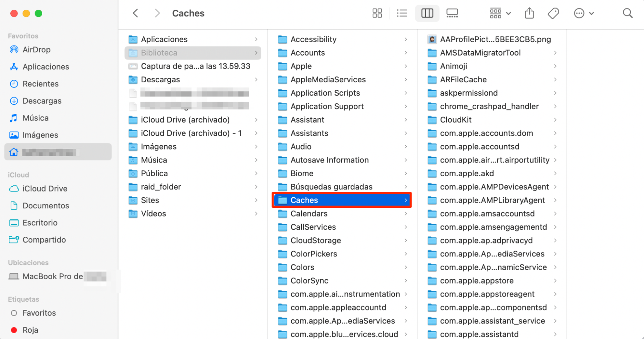This screenshot has height=339, width=644.
Task: Select Documentos in the sidebar
Action: (46, 206)
